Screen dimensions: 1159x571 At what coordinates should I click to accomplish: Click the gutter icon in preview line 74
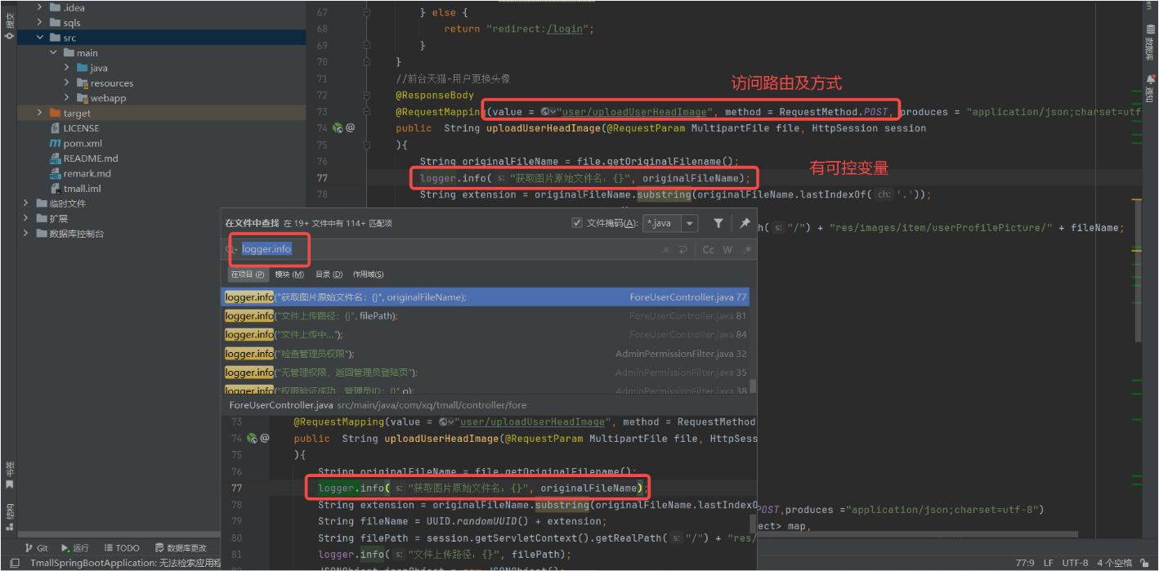click(x=253, y=439)
